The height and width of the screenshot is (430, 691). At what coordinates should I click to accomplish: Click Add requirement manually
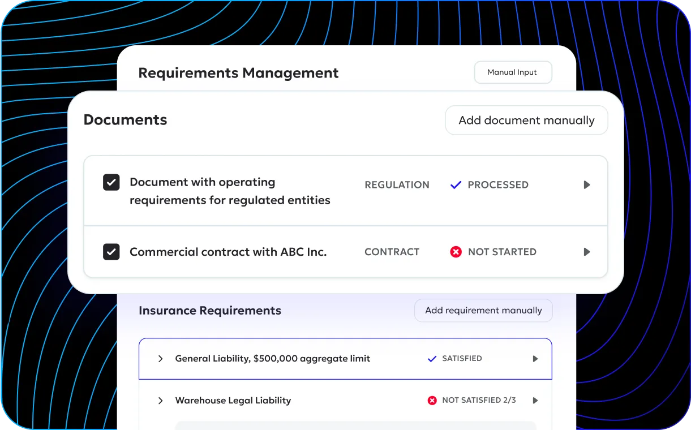483,310
